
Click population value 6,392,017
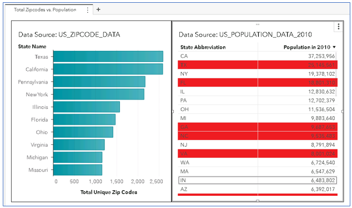[x=323, y=189]
